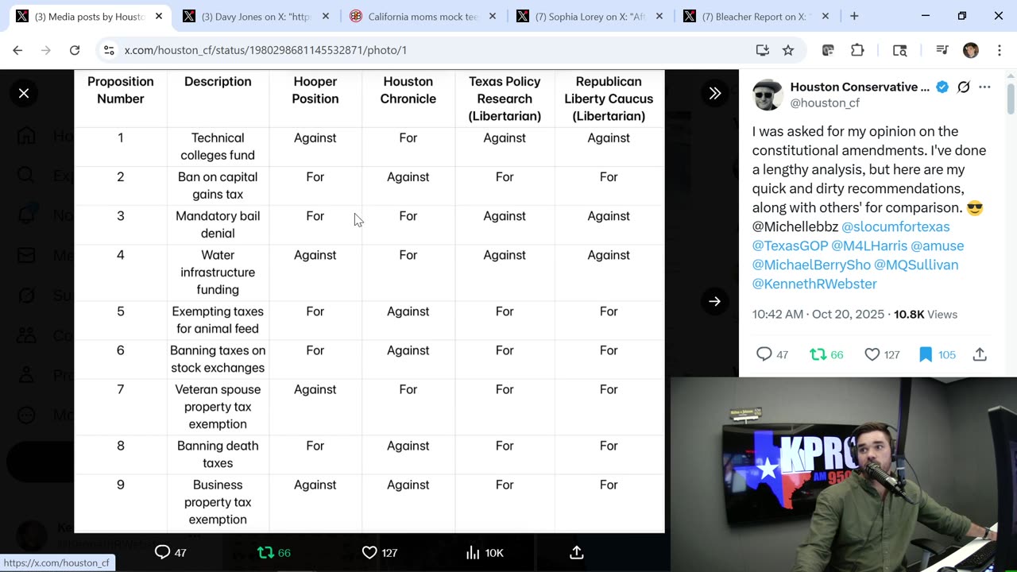Open Houston Conservative profile avatar
The height and width of the screenshot is (572, 1017).
coord(768,95)
